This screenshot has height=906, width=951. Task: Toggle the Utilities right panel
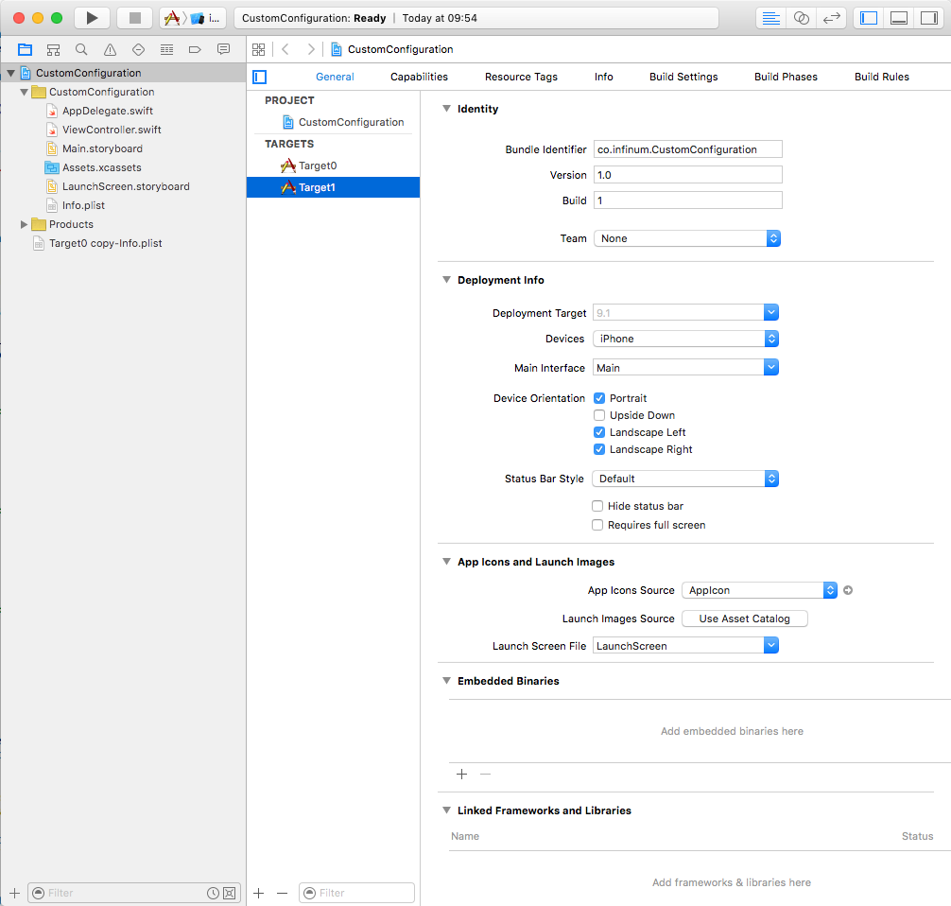point(928,18)
